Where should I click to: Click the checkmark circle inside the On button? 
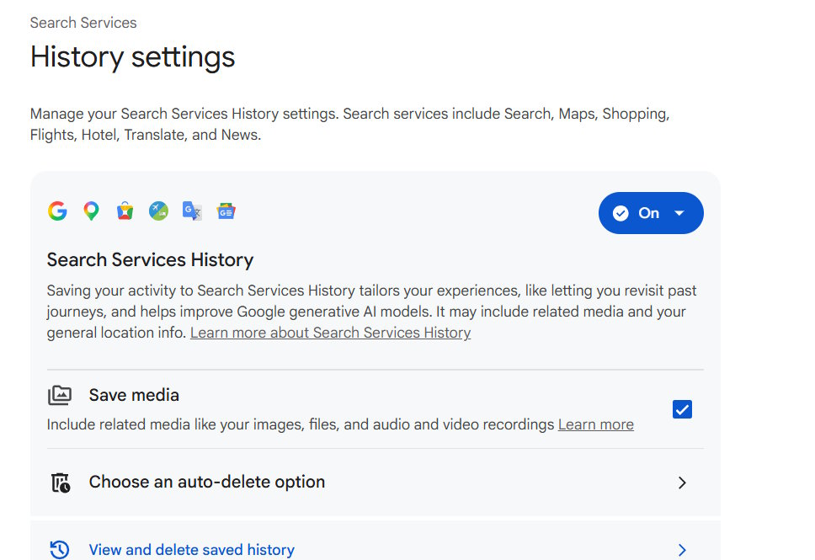(x=621, y=213)
